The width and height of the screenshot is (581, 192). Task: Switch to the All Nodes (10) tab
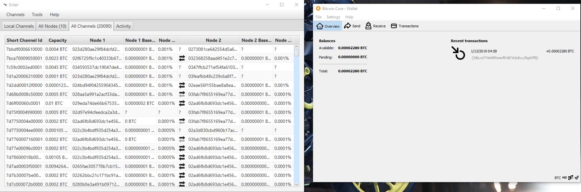[52, 26]
